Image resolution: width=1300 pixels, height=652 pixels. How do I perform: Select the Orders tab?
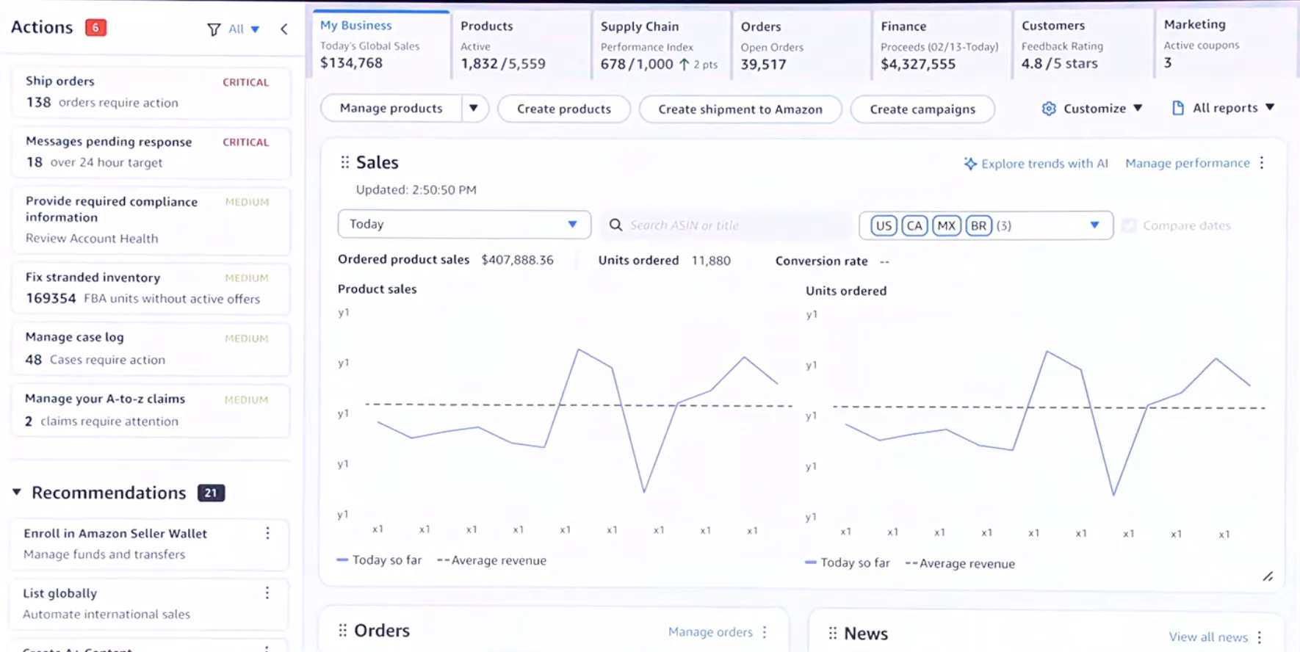[x=801, y=45]
